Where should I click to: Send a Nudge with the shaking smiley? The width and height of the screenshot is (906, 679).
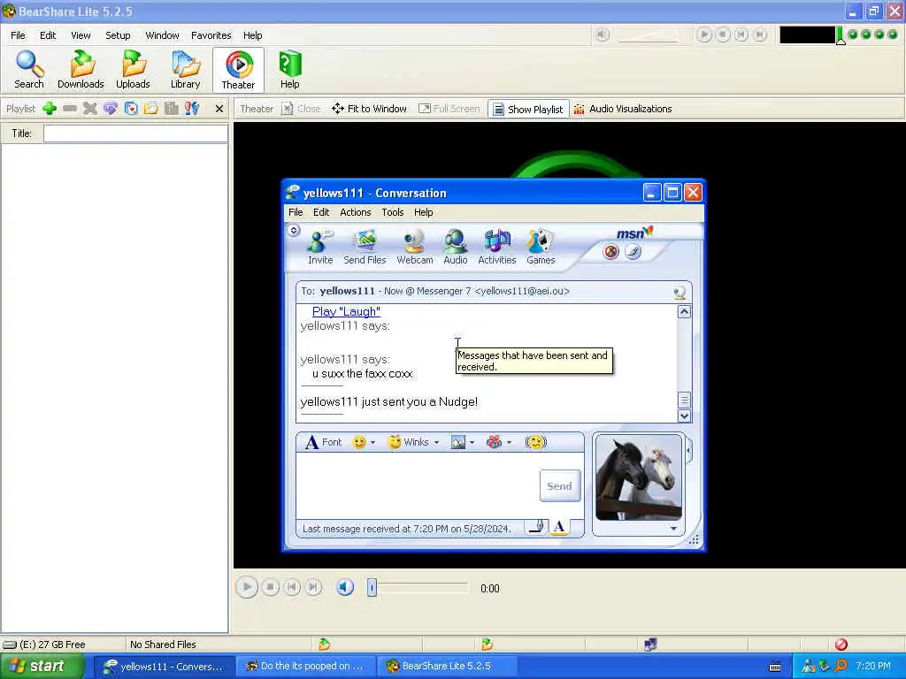tap(535, 442)
